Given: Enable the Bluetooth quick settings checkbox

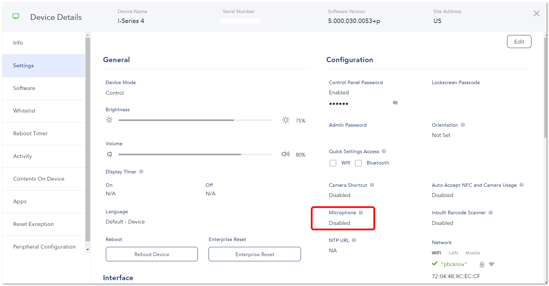Looking at the screenshot, I should tap(358, 163).
